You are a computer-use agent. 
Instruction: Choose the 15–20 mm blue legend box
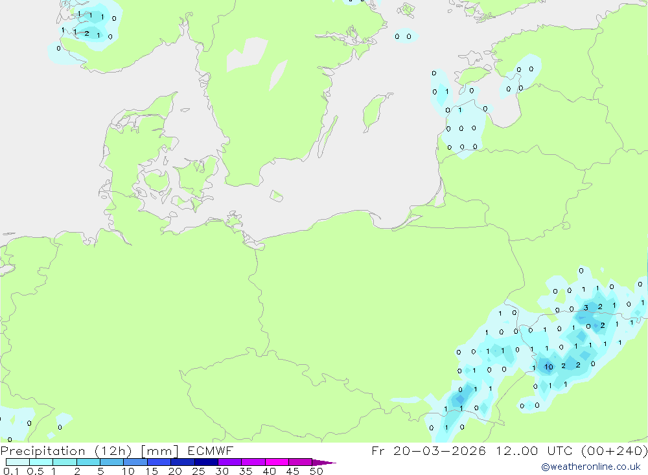(x=159, y=462)
